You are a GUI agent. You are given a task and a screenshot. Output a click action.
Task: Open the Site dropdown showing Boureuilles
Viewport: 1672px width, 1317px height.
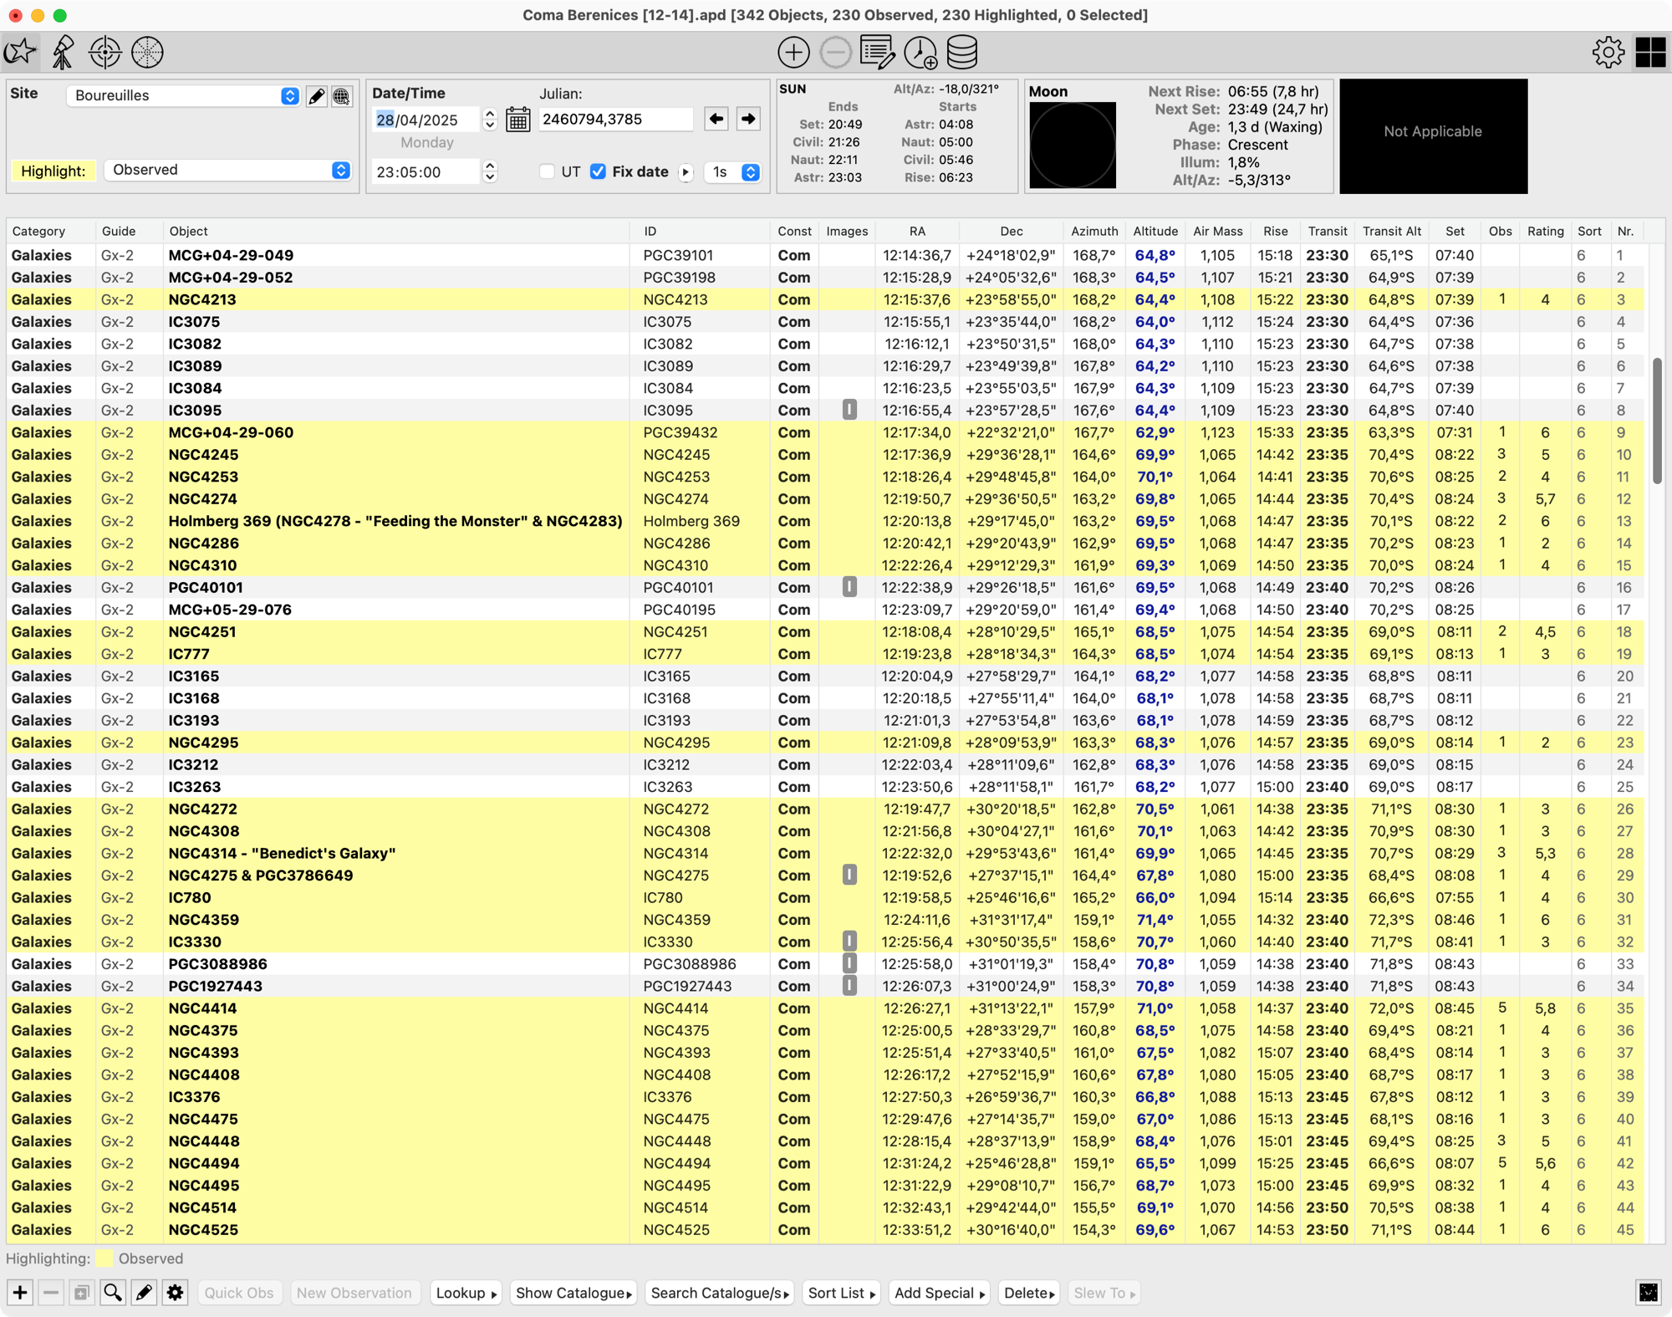(183, 95)
